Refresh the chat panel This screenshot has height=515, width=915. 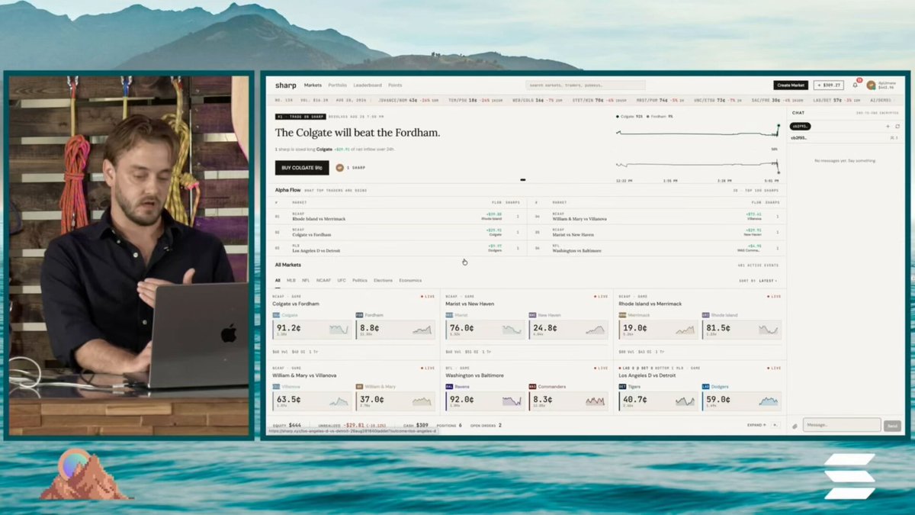click(x=897, y=126)
